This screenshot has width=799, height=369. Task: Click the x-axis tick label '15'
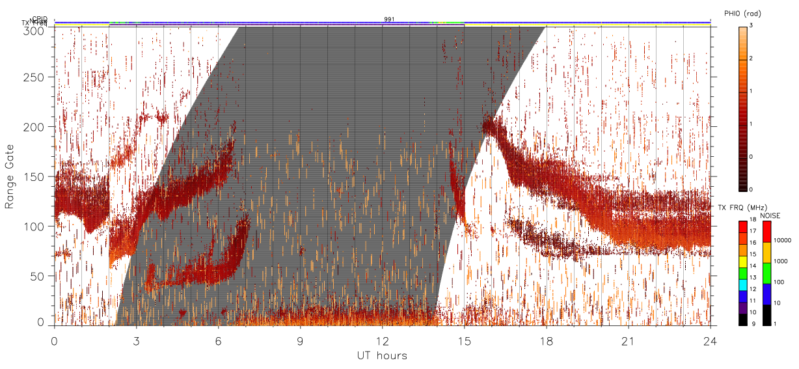[464, 340]
